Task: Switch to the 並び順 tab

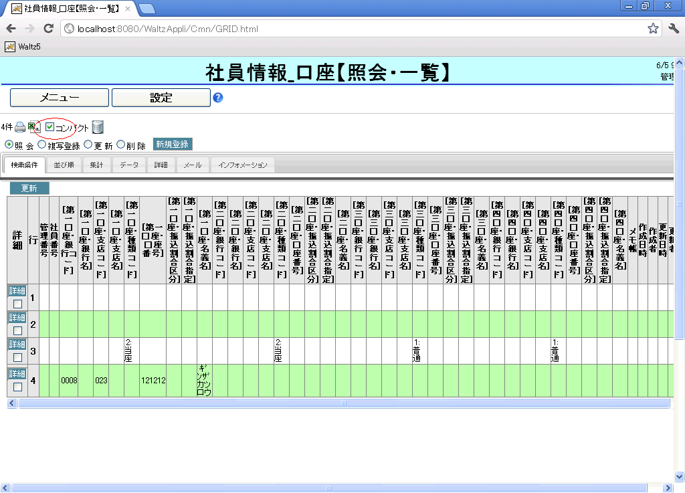Action: [64, 165]
